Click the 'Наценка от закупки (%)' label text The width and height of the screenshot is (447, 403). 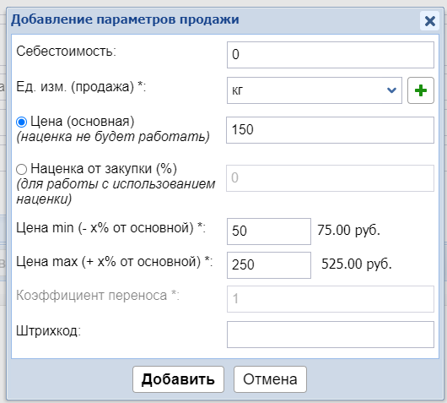tap(104, 168)
